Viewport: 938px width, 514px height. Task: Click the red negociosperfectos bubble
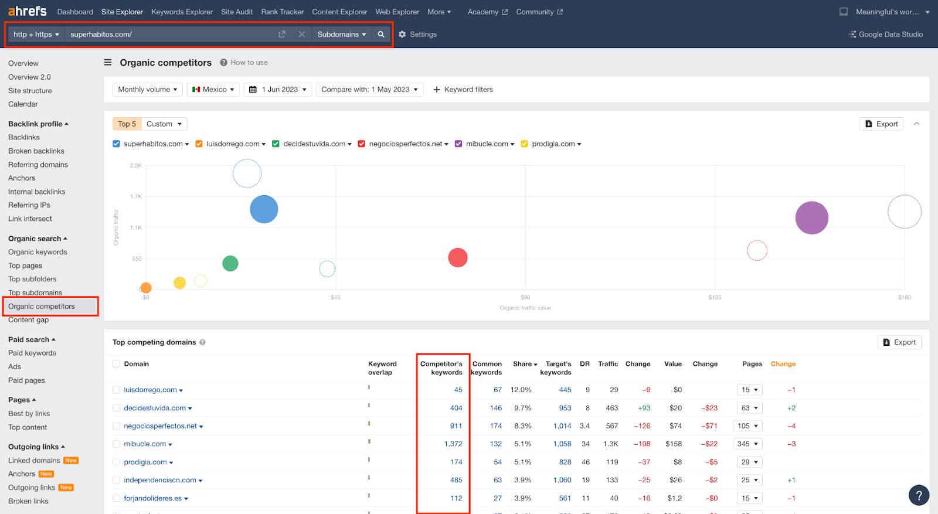[x=458, y=257]
